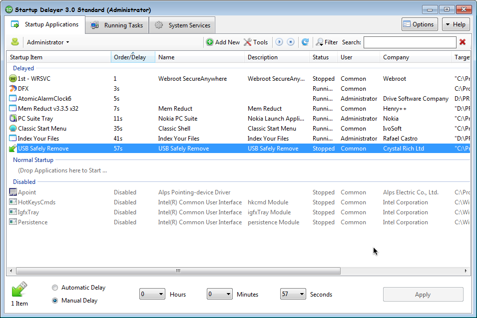Click the large USB item icon in bottom panel
Viewport: 477px width, 318px height.
(19, 289)
